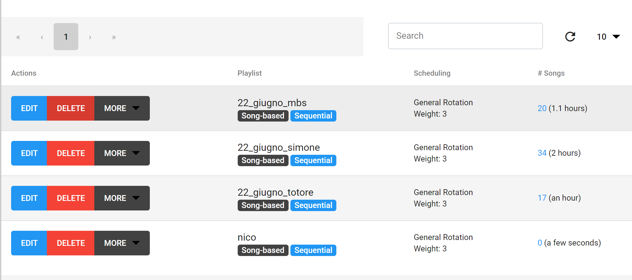
Task: Click the Song-based badge on 22_giugno_mbs
Action: [263, 116]
